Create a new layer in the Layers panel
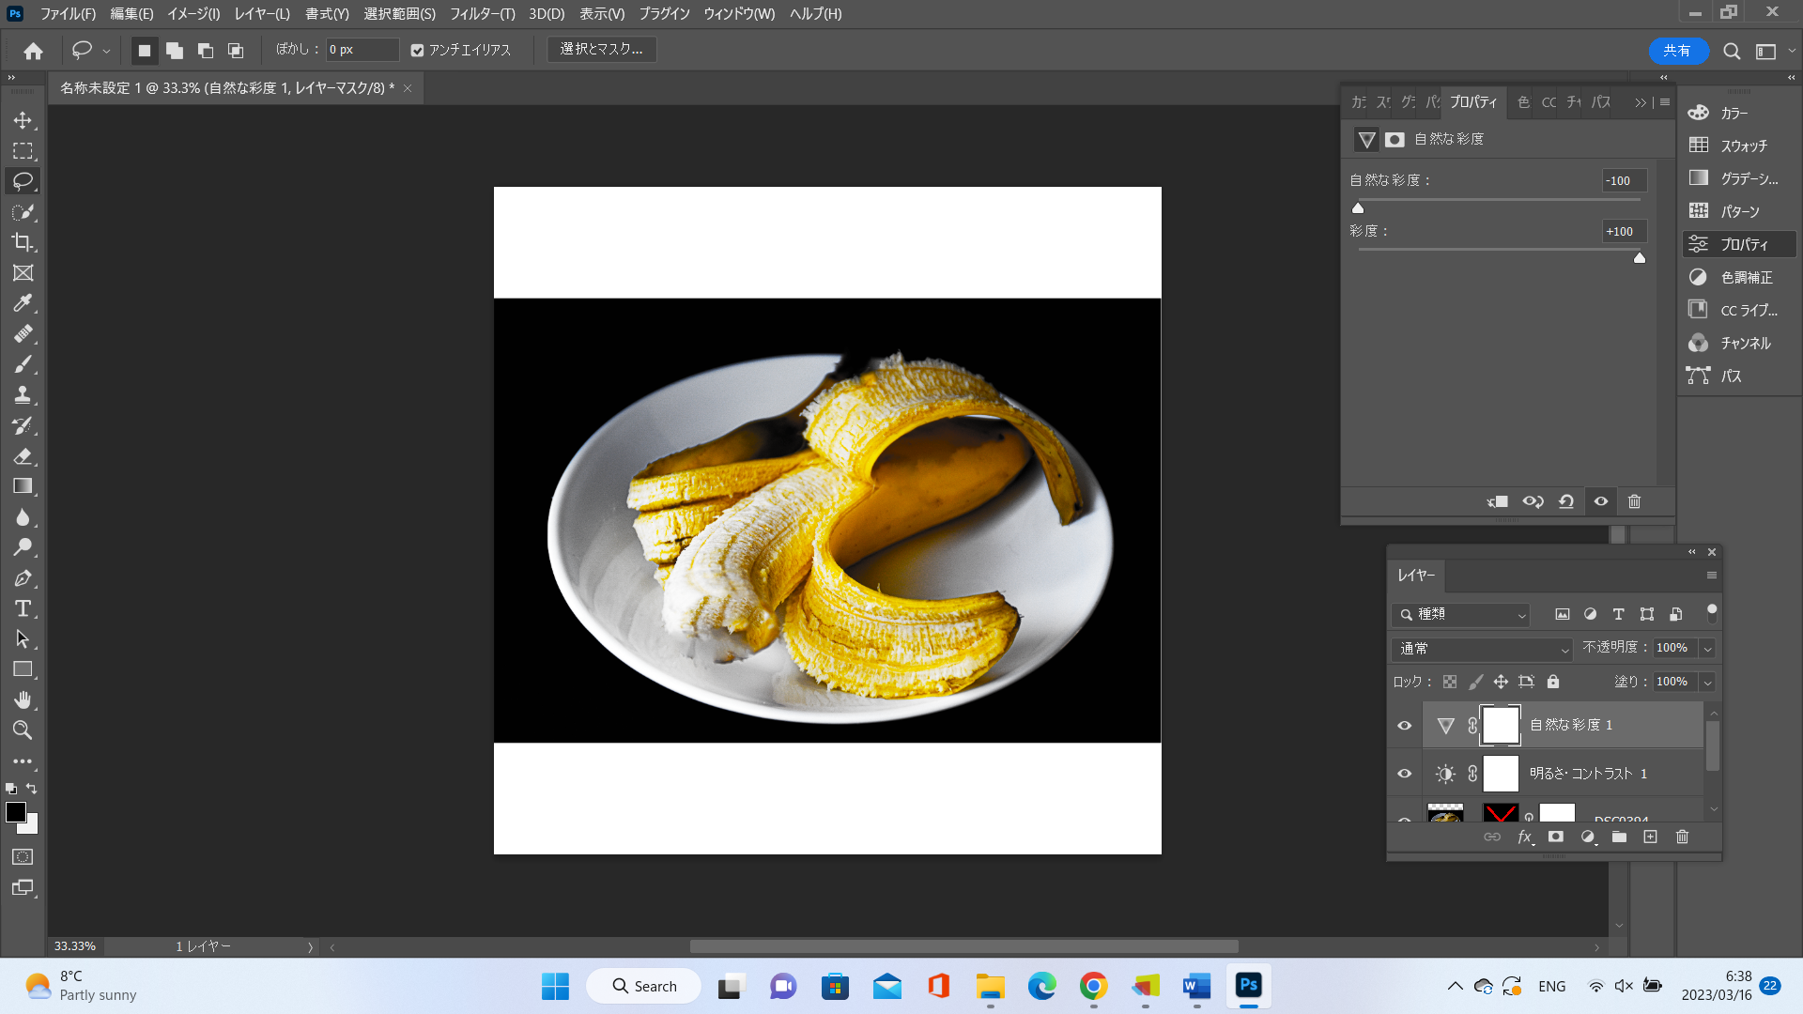This screenshot has height=1014, width=1803. (1650, 837)
